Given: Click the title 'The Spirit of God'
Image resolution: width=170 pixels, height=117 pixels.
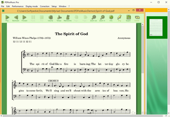Looking at the screenshot, I should (71, 34).
